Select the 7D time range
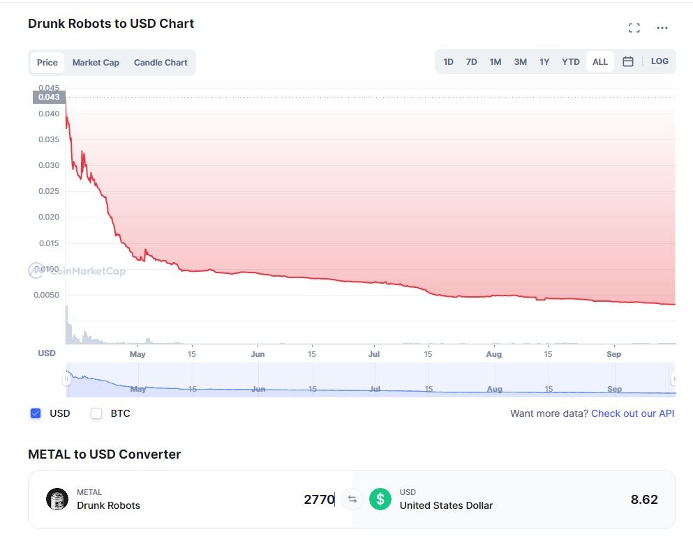The height and width of the screenshot is (536, 693). pyautogui.click(x=472, y=62)
